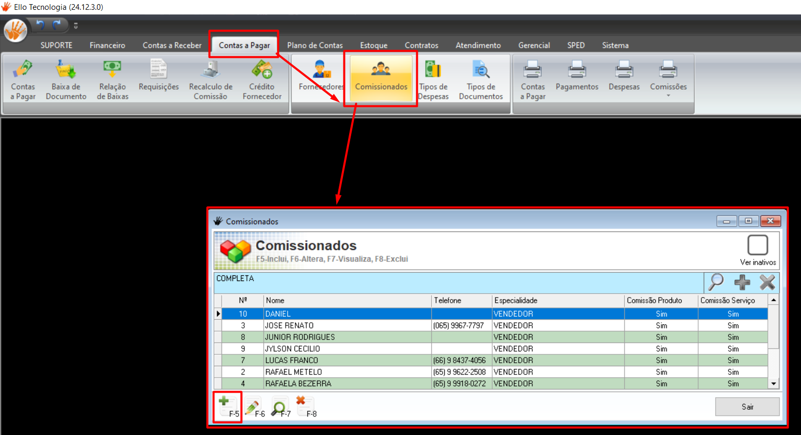Click the Sair button

pos(747,407)
